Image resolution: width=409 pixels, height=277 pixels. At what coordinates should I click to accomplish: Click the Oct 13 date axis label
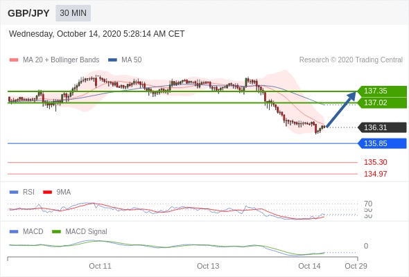click(208, 266)
